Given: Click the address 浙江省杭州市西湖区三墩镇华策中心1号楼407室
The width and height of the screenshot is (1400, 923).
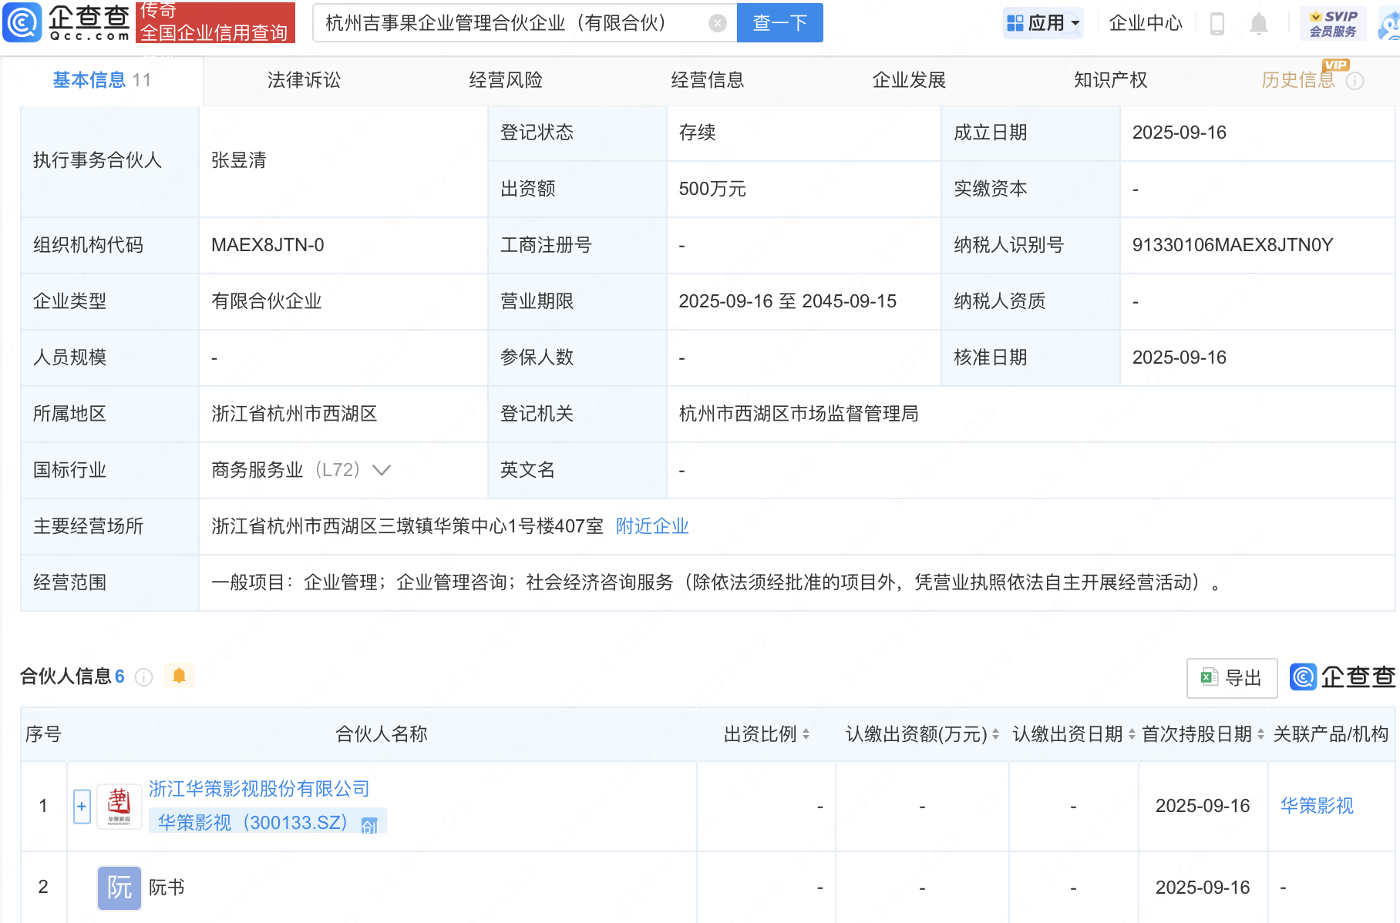Looking at the screenshot, I should tap(407, 526).
